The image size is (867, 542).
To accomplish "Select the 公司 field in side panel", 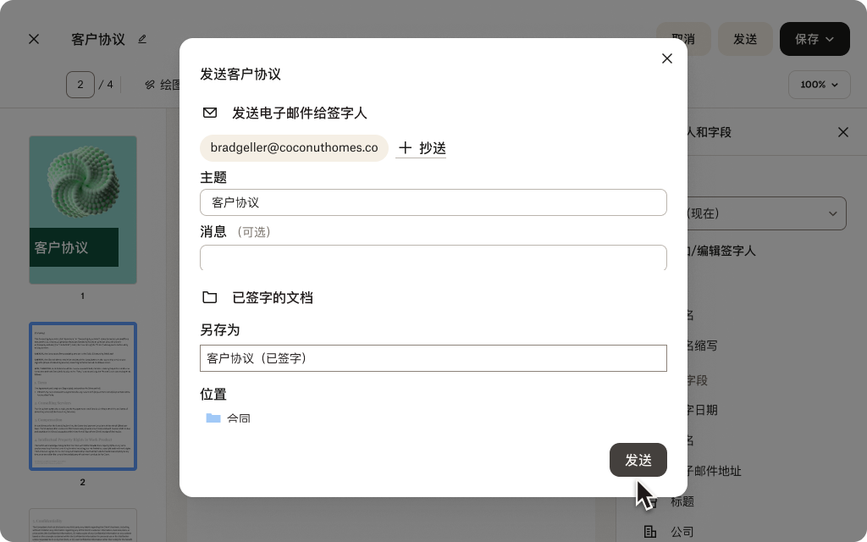I will coord(682,532).
